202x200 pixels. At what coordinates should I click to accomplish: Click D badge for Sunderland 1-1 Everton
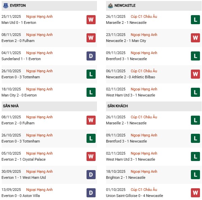91,56
